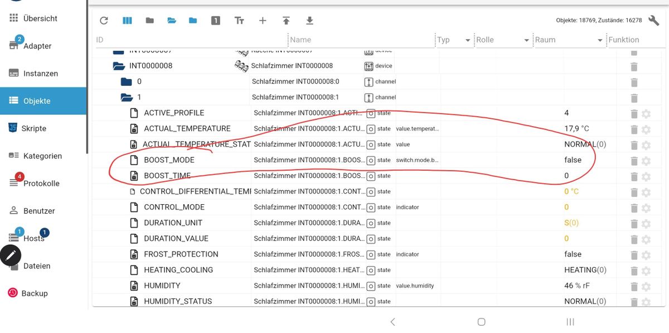The image size is (669, 333).
Task: Delete channel 0 with trash icon
Action: 634,82
